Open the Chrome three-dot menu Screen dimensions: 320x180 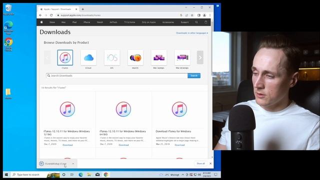[x=210, y=15]
